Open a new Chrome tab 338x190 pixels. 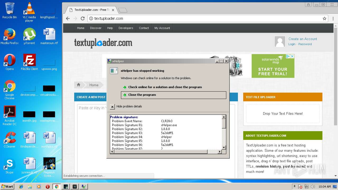tap(123, 10)
